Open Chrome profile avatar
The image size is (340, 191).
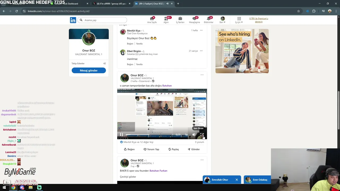[x=330, y=11]
